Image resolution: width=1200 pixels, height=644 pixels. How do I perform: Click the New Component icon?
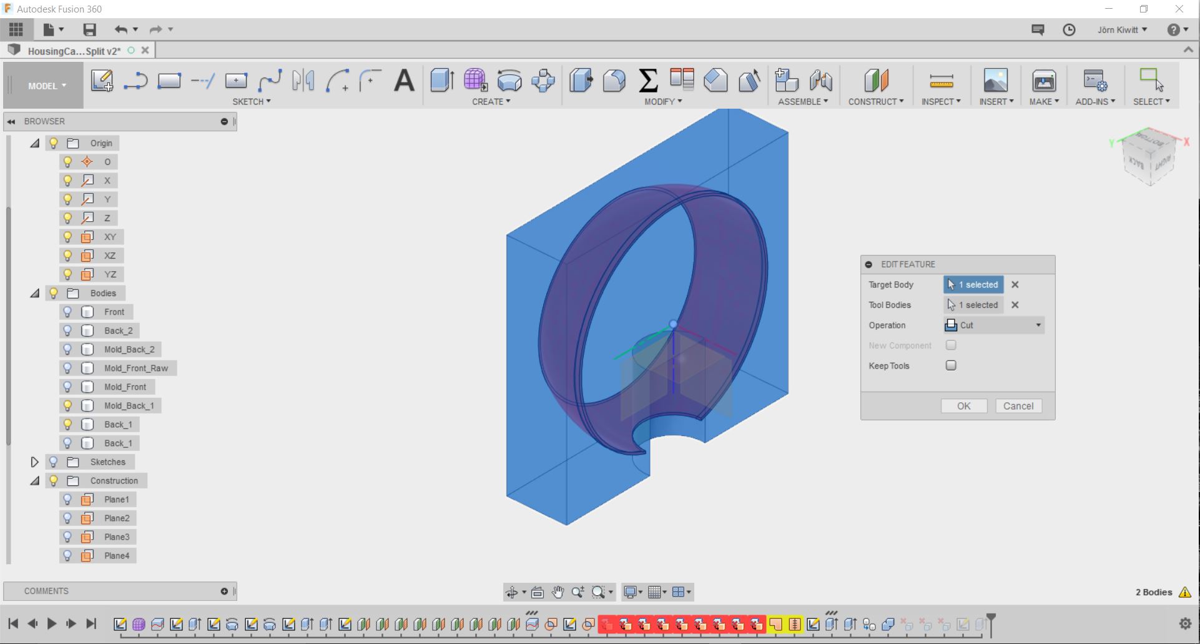tap(787, 81)
